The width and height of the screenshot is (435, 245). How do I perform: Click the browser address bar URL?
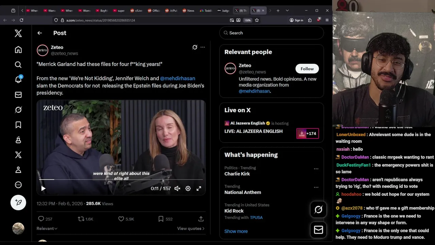coord(101,20)
